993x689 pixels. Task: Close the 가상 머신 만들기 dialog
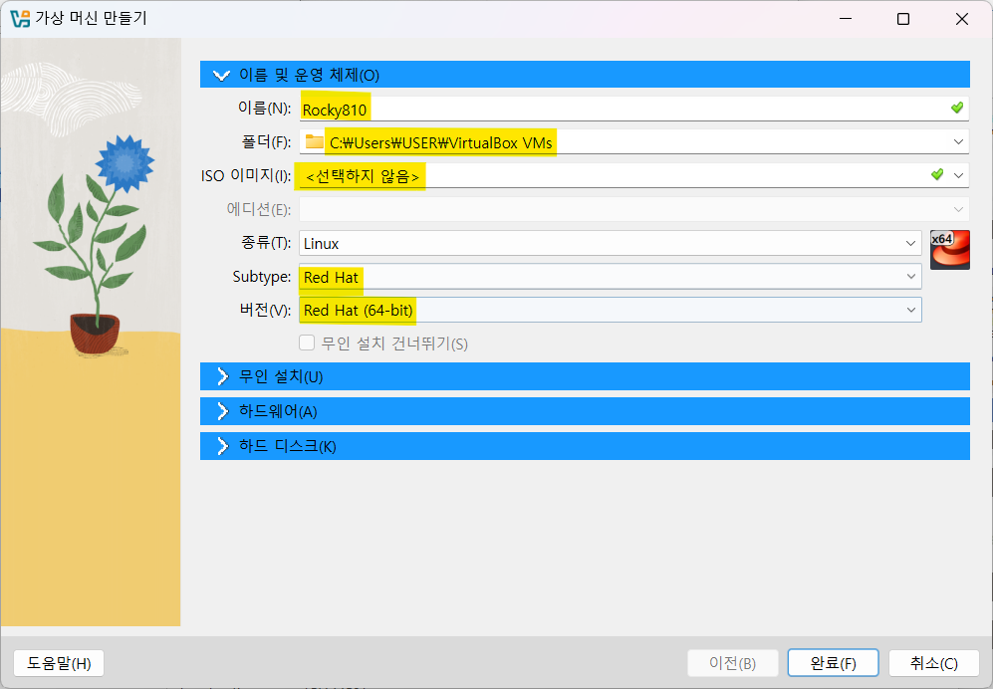tap(961, 19)
